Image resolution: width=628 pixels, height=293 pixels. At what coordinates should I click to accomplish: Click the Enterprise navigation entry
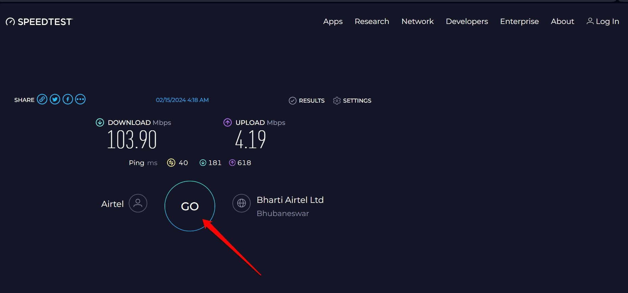click(519, 21)
